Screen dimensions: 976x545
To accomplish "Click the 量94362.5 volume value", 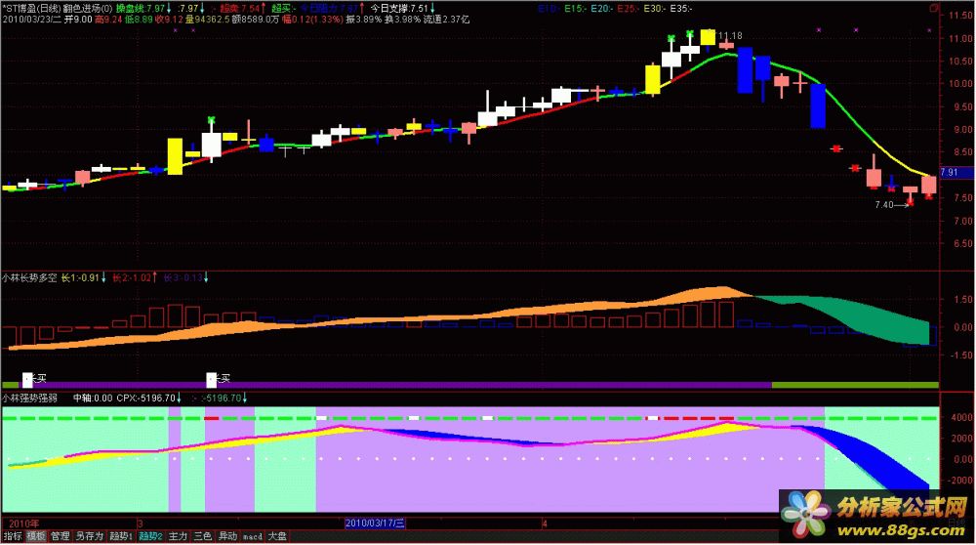I will click(x=207, y=20).
